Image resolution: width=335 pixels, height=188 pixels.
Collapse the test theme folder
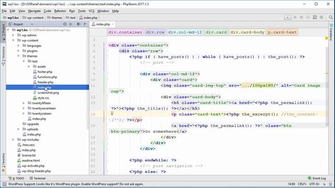tap(24, 62)
